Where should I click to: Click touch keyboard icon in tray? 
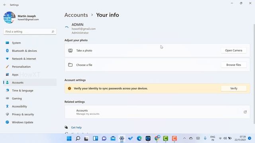pyautogui.click(x=198, y=138)
